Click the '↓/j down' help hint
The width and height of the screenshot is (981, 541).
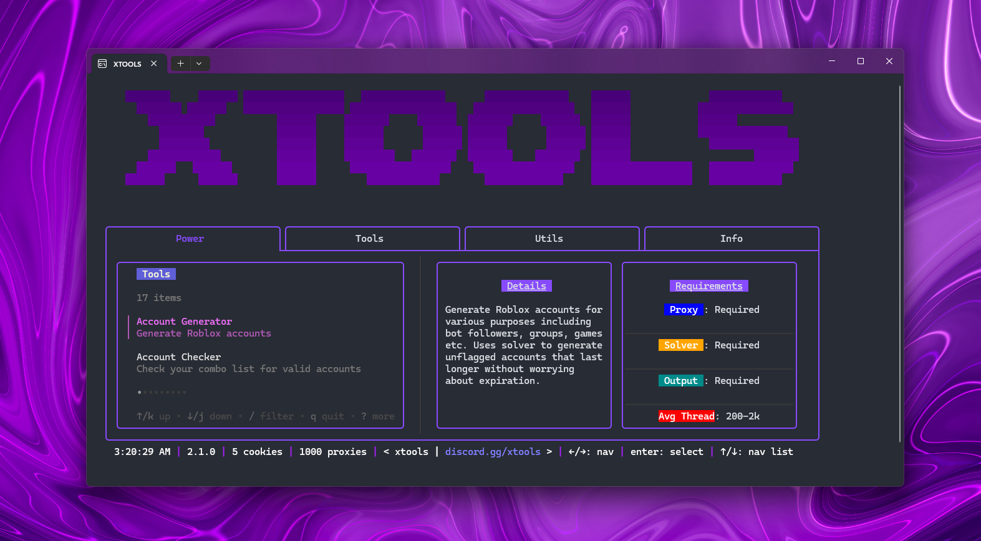coord(210,416)
